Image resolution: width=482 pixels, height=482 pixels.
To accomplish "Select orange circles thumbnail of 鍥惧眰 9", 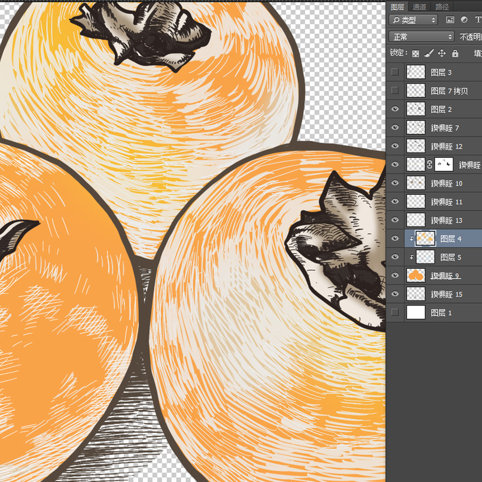I will (x=416, y=275).
